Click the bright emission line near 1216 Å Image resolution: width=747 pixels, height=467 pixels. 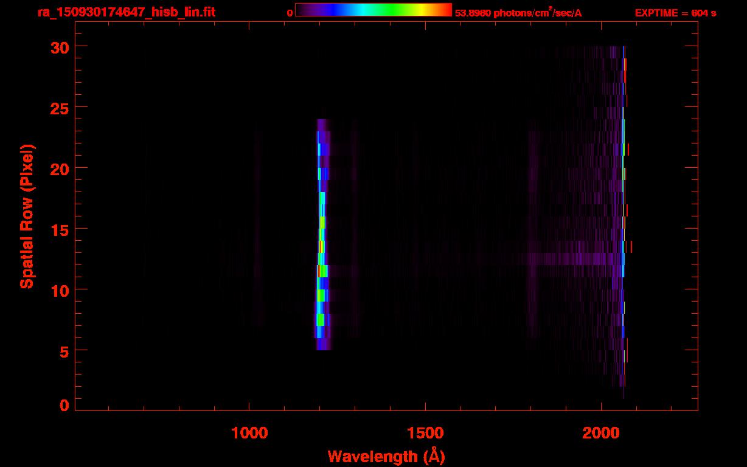(322, 234)
